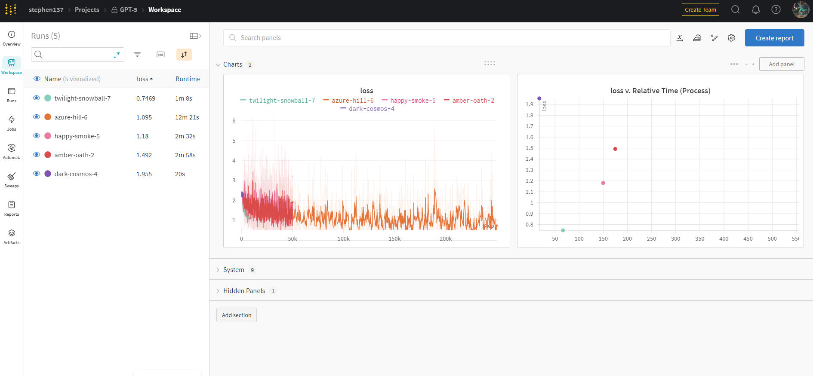
Task: Click Workspace breadcrumb
Action: click(x=165, y=10)
